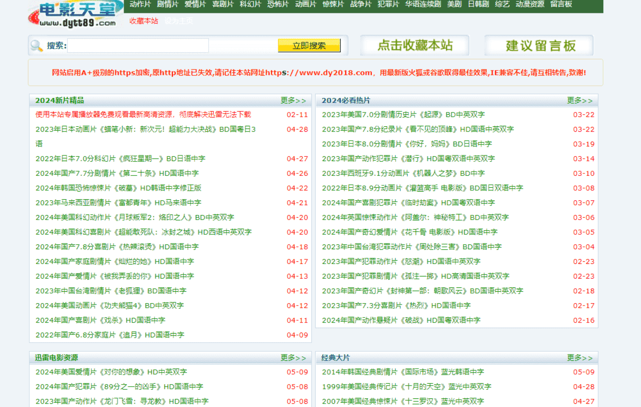Open the 战争片 category

pyautogui.click(x=361, y=4)
